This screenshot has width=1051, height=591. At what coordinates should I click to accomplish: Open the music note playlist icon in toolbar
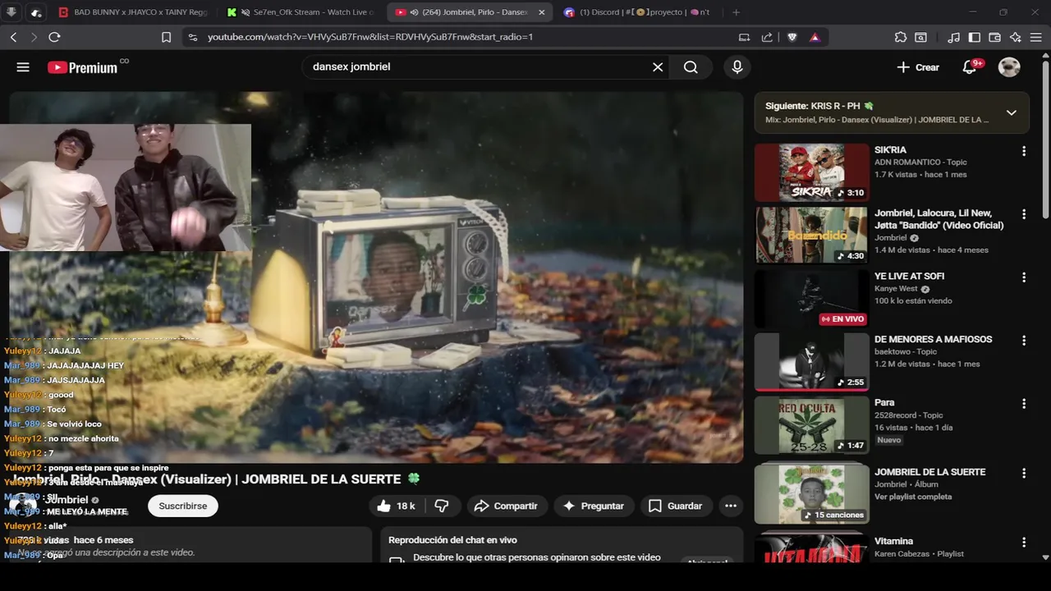[953, 37]
